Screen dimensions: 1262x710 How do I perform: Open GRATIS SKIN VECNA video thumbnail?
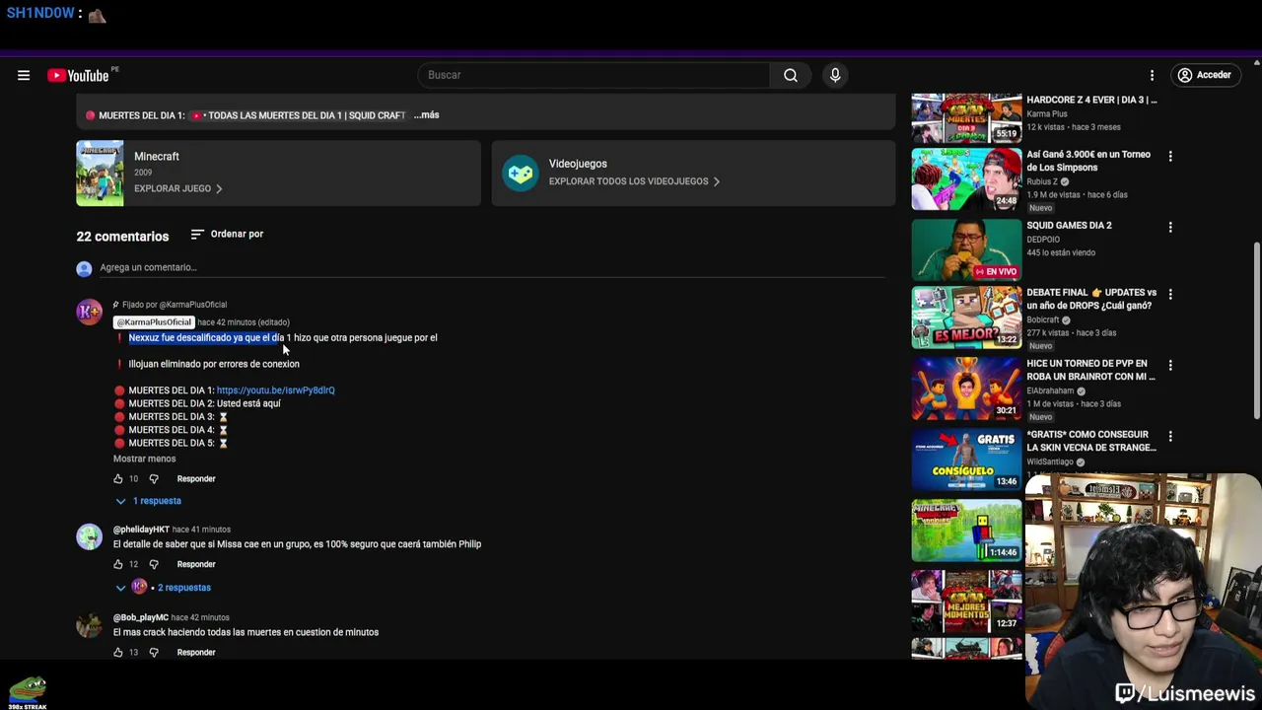tap(966, 460)
